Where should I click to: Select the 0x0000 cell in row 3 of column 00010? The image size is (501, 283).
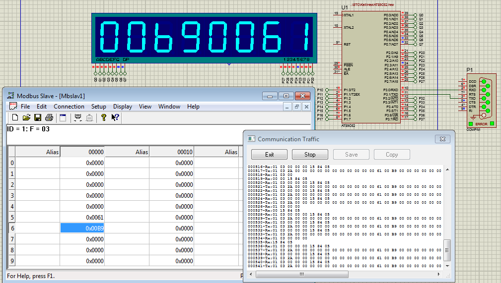(x=172, y=196)
